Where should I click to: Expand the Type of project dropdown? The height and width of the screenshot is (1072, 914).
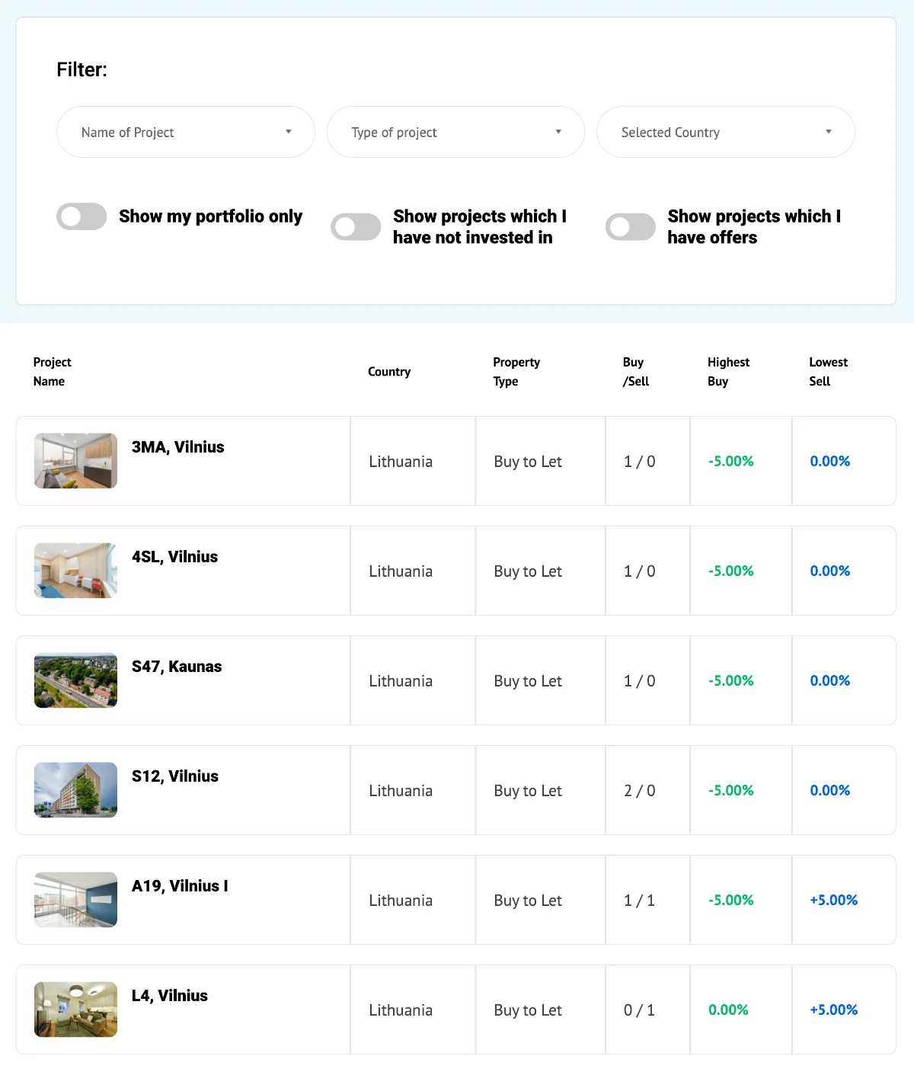coord(455,132)
